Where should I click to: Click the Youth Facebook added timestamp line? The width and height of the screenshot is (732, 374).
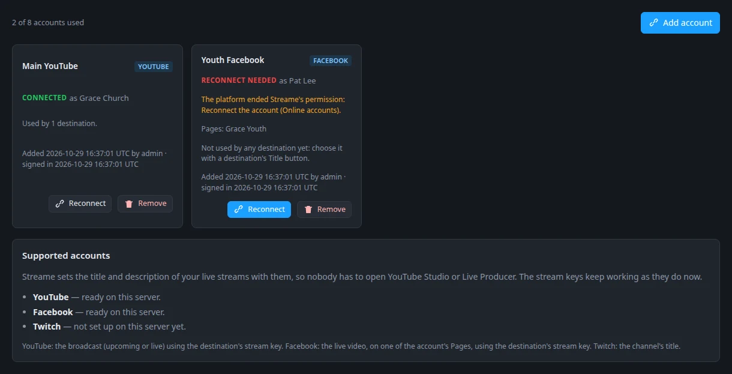click(x=272, y=182)
